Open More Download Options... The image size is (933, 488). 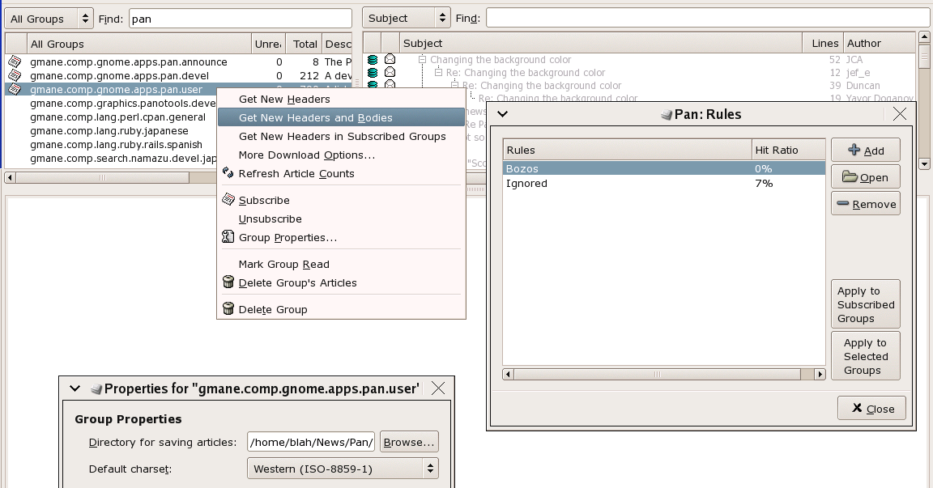(x=341, y=155)
